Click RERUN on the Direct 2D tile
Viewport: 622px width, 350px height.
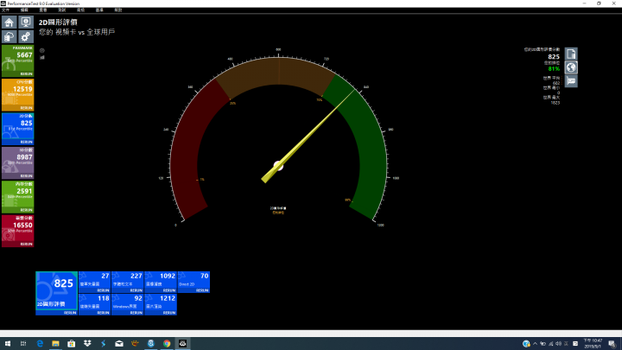click(202, 290)
